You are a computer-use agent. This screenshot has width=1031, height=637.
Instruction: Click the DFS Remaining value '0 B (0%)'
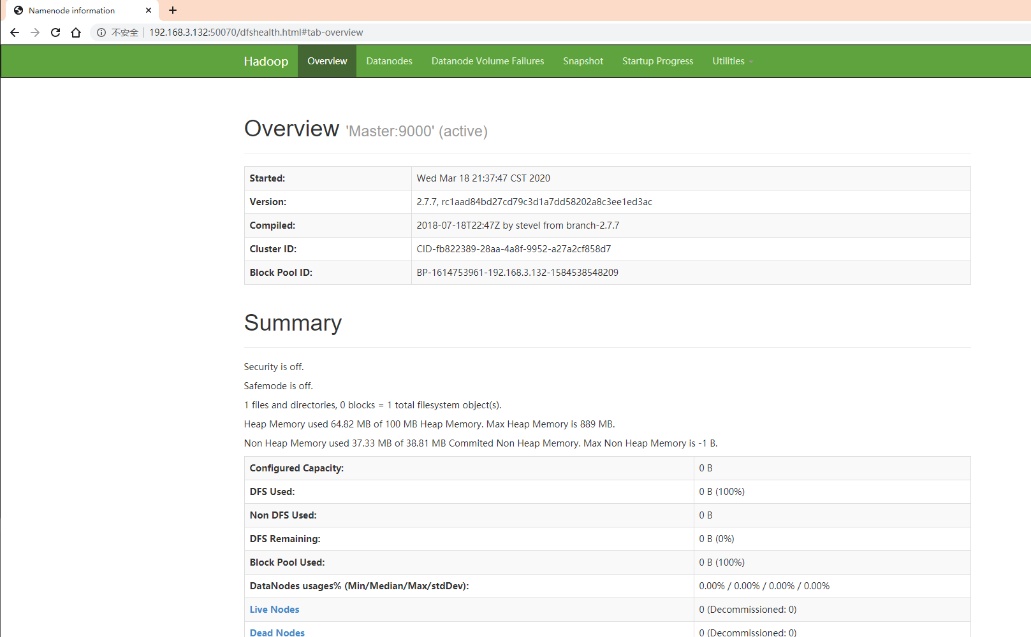pyautogui.click(x=717, y=539)
